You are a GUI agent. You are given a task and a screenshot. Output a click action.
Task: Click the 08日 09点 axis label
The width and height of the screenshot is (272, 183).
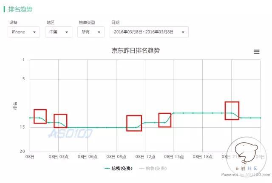[116, 157]
